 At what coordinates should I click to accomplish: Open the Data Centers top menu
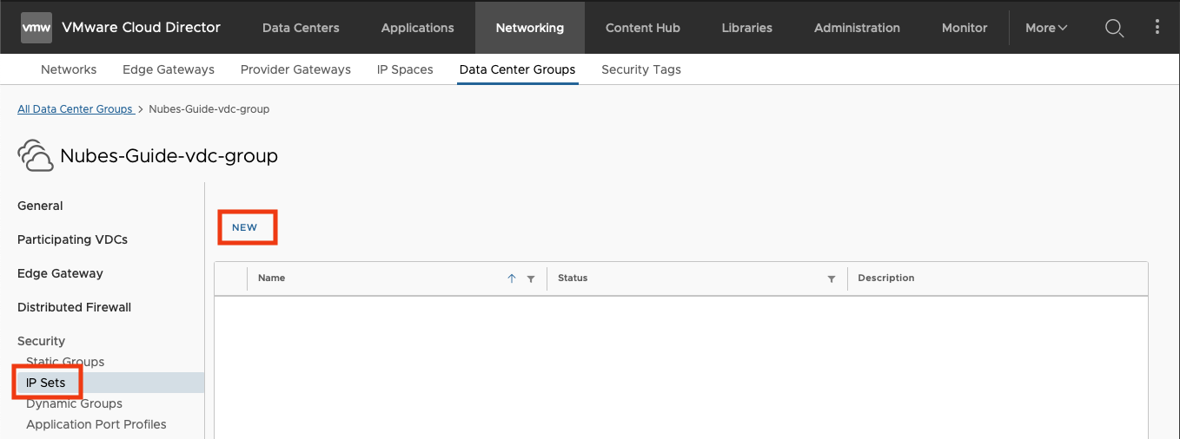pos(301,28)
